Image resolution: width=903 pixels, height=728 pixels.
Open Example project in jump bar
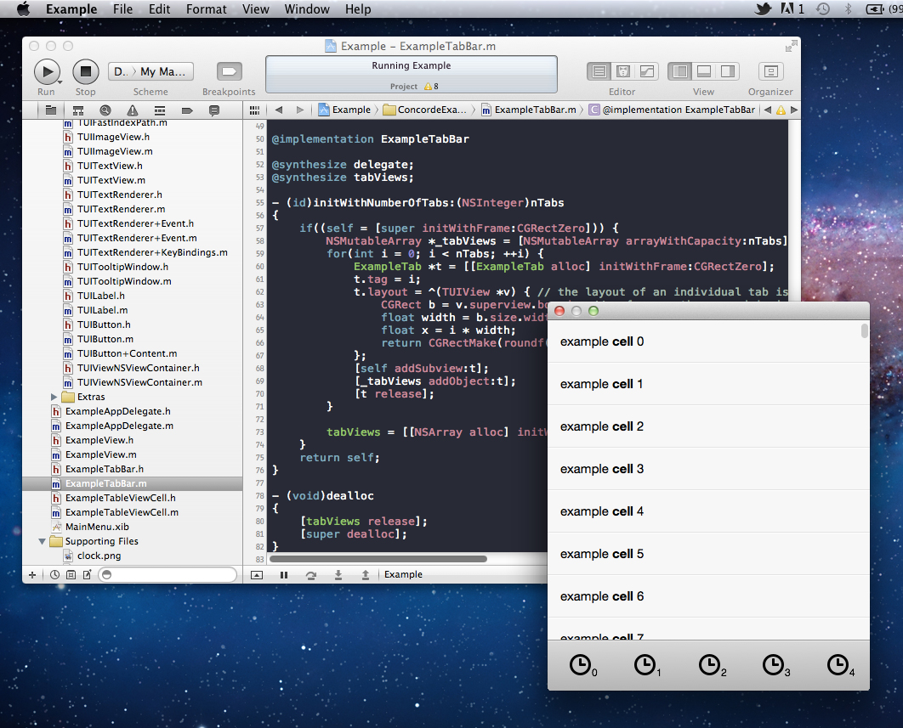[344, 110]
